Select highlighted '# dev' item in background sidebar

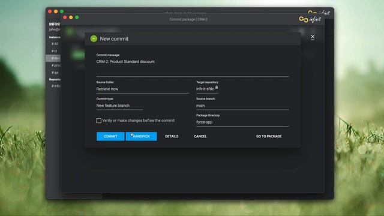(53, 58)
